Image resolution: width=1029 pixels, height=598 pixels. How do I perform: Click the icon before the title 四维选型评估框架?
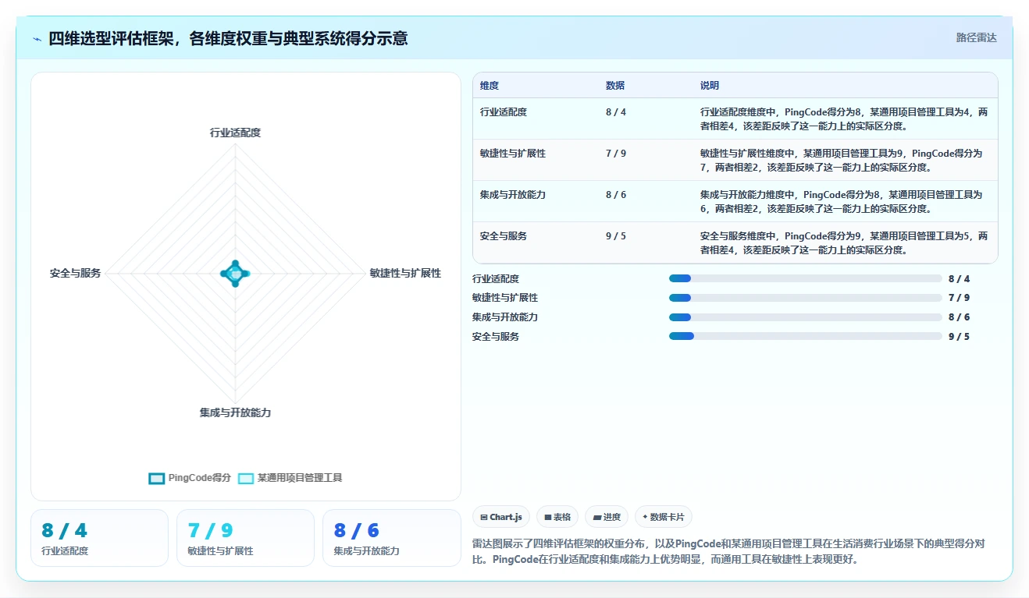click(x=37, y=39)
